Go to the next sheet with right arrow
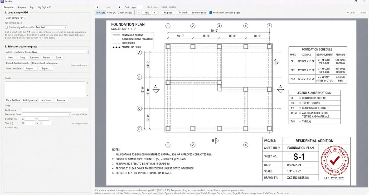369x195 pixels. pos(119,7)
